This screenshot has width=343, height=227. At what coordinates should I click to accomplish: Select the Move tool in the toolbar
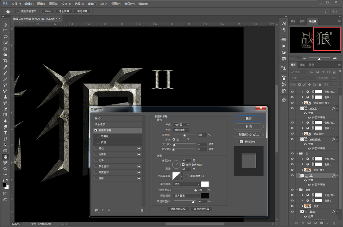point(5,25)
